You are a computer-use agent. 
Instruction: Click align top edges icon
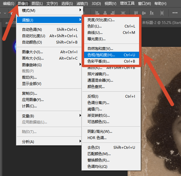(136, 13)
